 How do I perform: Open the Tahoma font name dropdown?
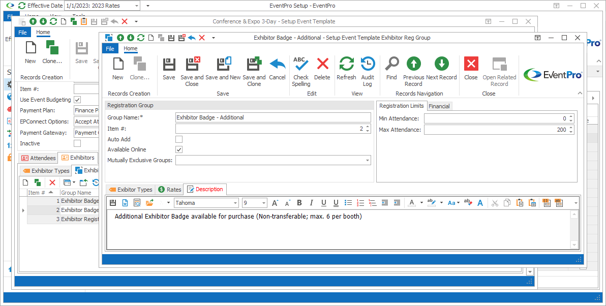click(x=235, y=203)
